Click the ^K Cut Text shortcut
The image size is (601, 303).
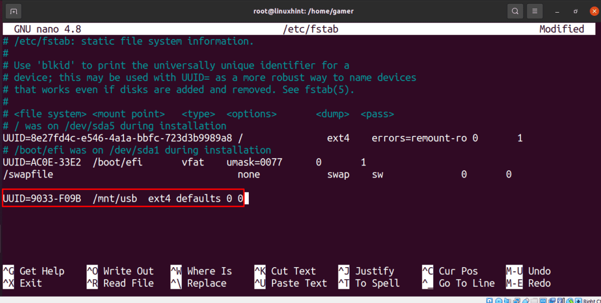click(285, 271)
